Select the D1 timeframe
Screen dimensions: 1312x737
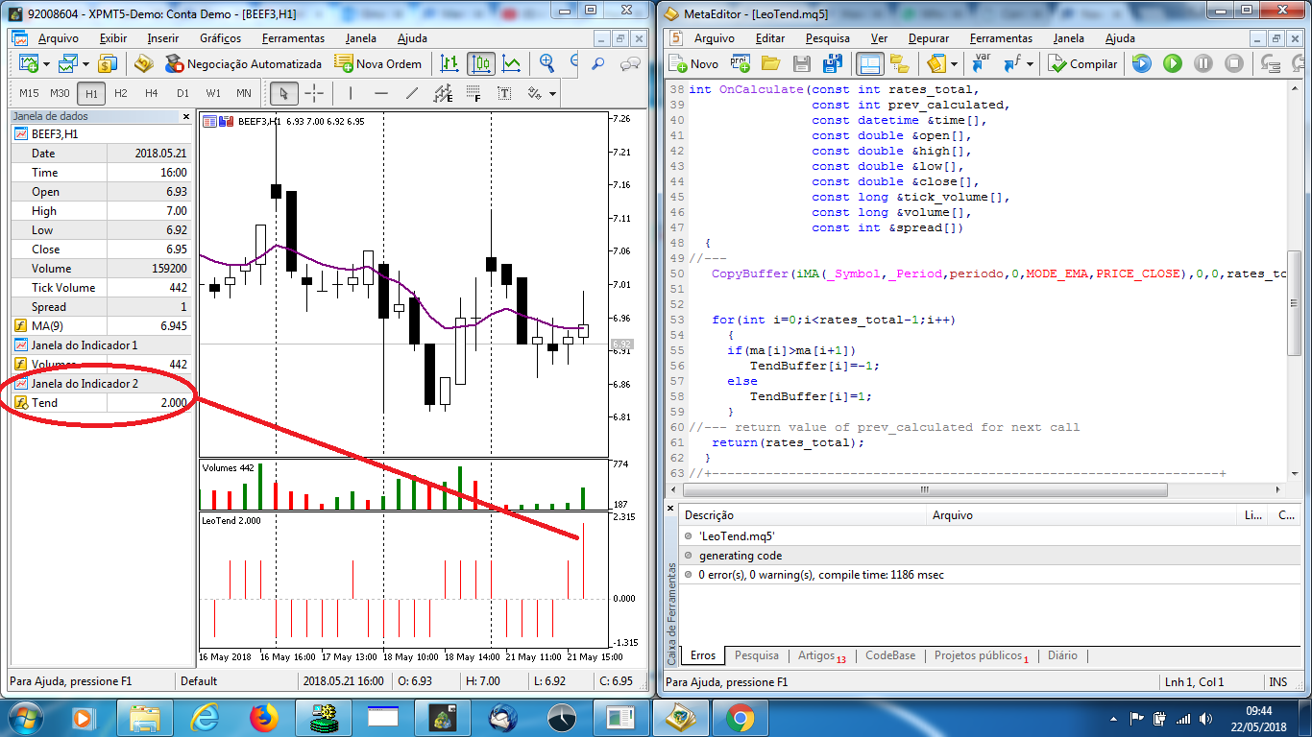pyautogui.click(x=182, y=93)
